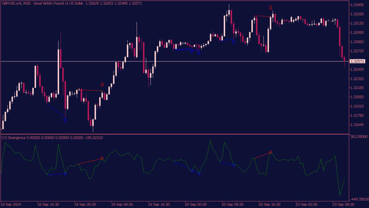The height and width of the screenshot is (208, 369).
Task: Select the blue divergence line on CCI near 20 Sep 00:30
Action: tap(186, 167)
